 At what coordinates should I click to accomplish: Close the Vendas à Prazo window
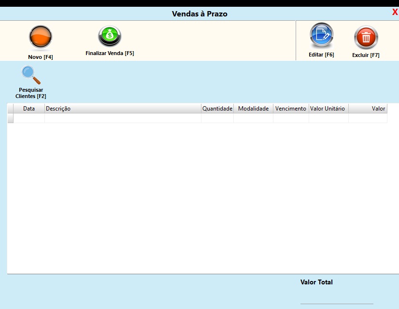[395, 13]
